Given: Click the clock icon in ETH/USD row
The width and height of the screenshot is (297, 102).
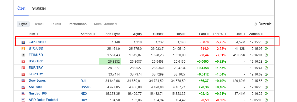Looking at the screenshot, I should (x=266, y=55).
